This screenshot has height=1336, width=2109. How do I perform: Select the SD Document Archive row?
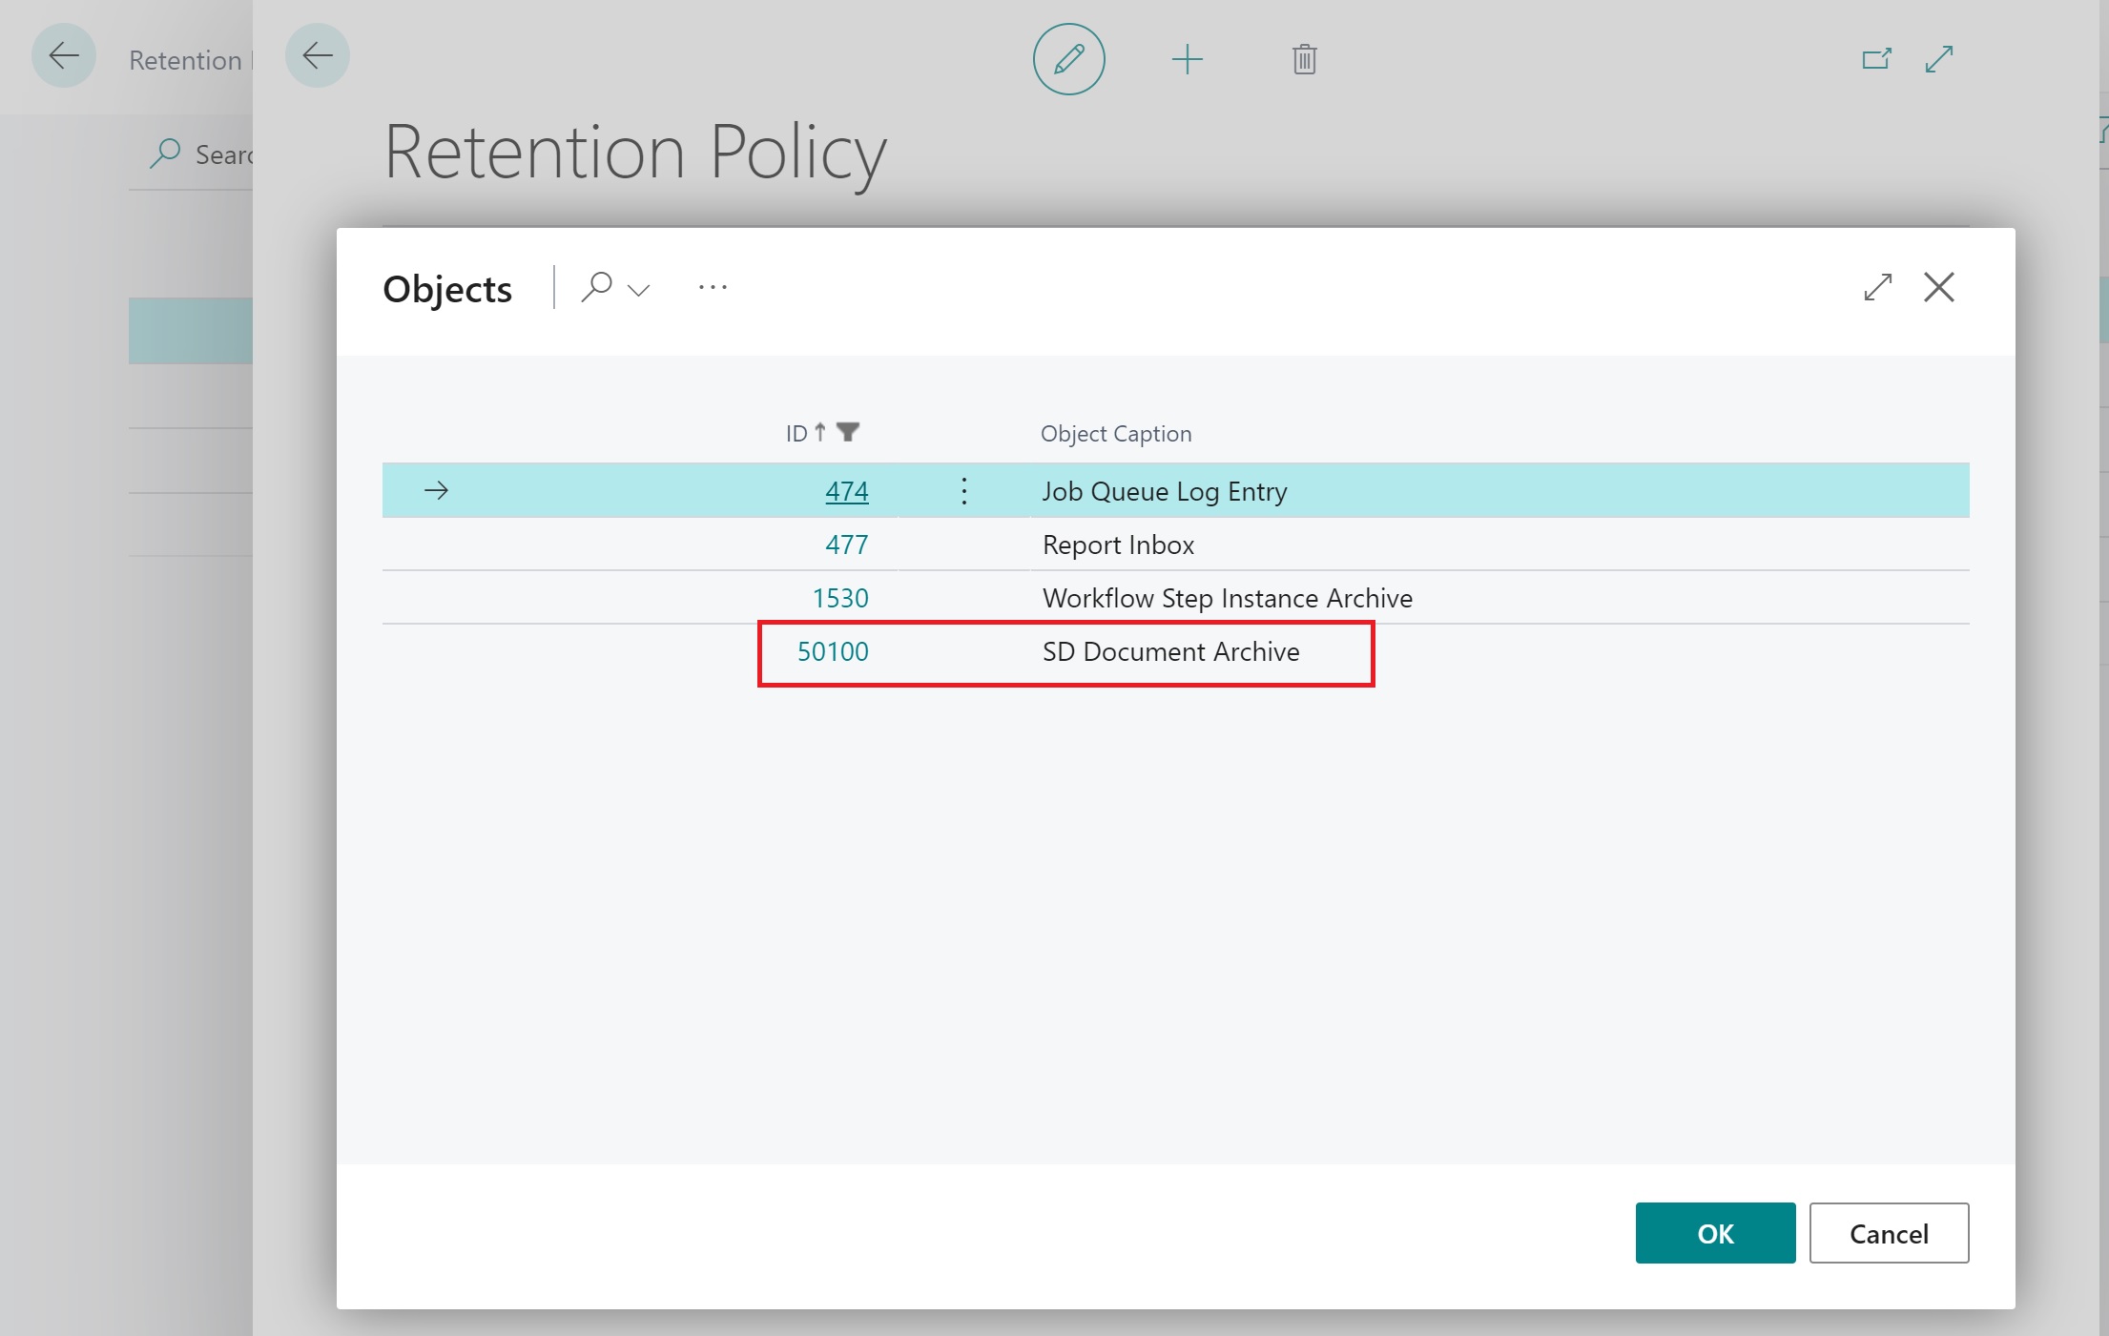(1170, 651)
